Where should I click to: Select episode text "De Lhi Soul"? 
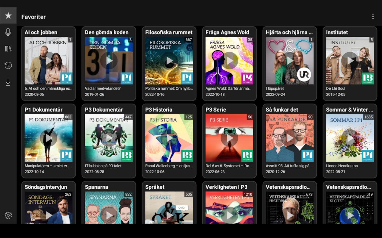(336, 88)
